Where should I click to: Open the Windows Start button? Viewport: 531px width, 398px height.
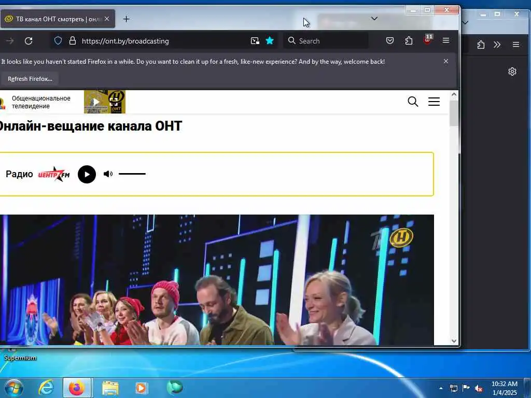[14, 388]
